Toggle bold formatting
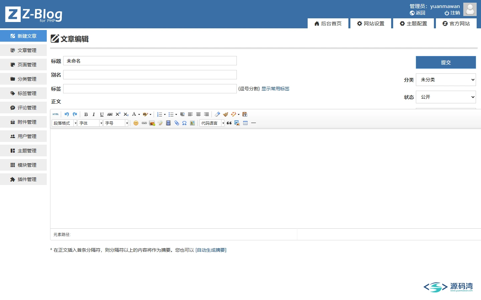 tap(86, 114)
